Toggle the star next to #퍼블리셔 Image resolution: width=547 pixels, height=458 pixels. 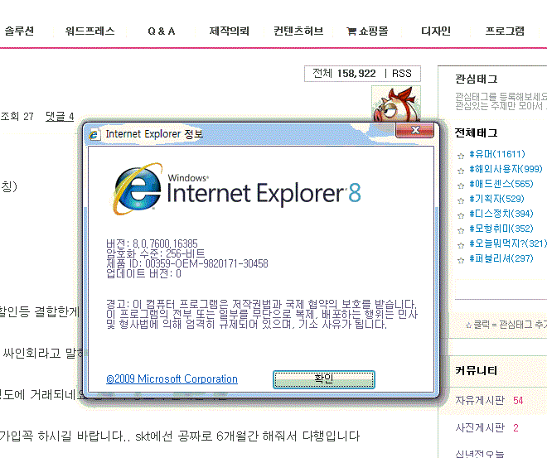click(461, 260)
